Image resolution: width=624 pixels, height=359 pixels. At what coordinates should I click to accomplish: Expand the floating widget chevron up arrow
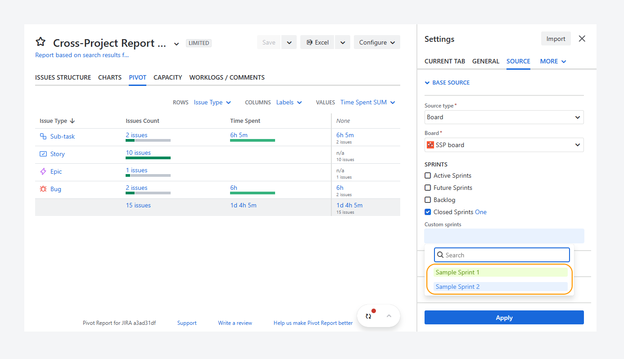389,316
